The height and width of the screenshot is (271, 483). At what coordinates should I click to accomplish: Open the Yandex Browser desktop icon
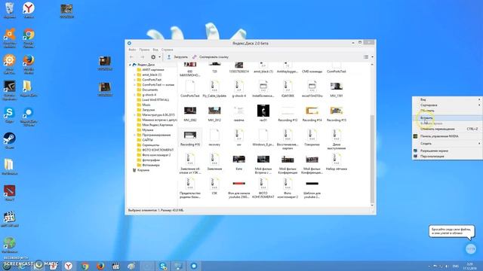29,10
